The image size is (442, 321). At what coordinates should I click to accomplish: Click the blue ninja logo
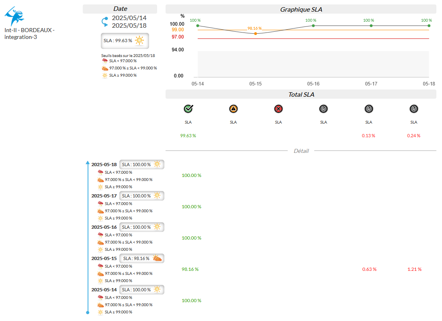pyautogui.click(x=14, y=16)
